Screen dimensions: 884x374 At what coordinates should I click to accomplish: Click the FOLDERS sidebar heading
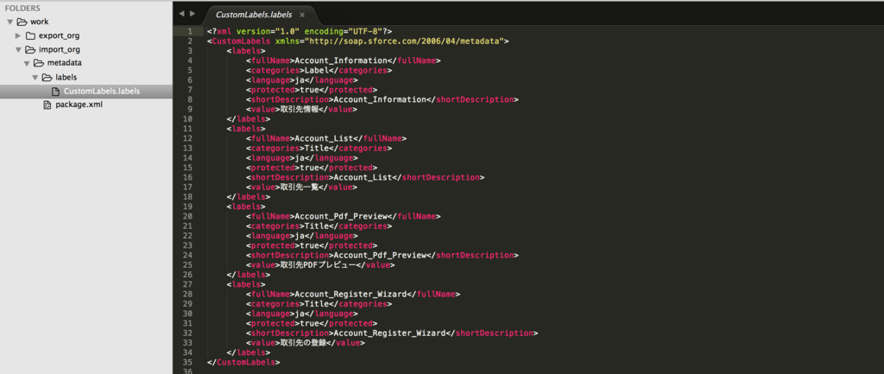22,9
